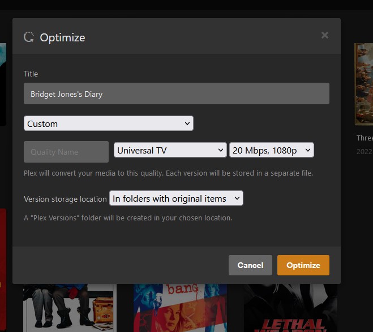Viewport: 373px width, 332px height.
Task: Click the 'Title' label text
Action: coord(31,74)
